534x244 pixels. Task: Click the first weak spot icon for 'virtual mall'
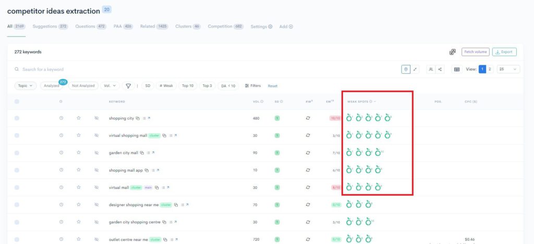pyautogui.click(x=349, y=187)
